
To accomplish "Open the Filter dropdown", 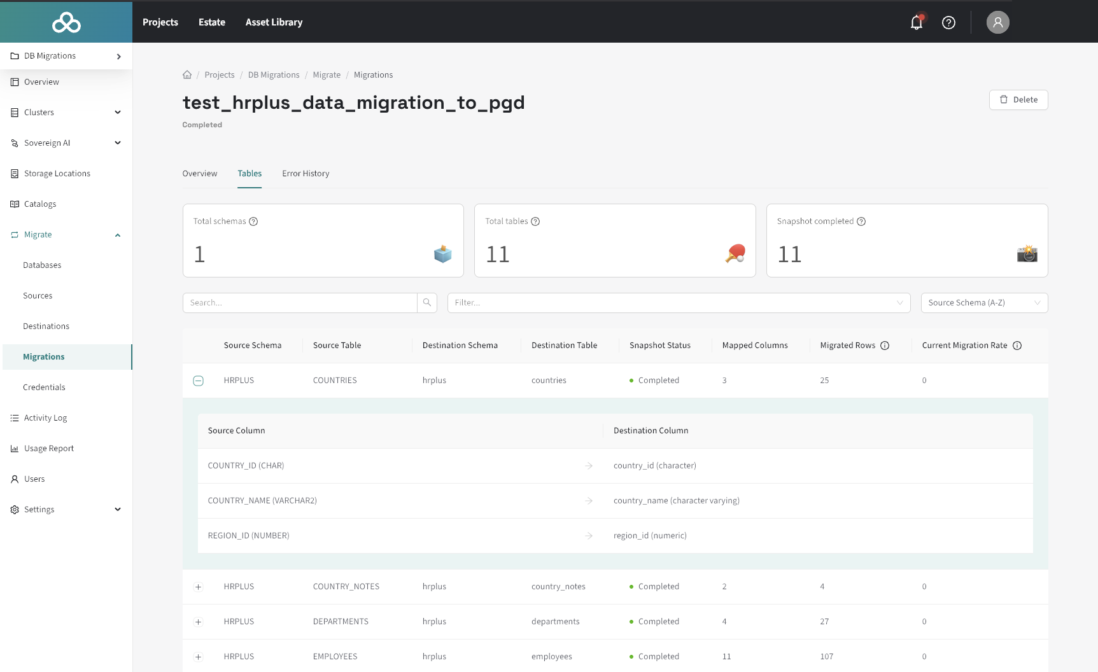I will coord(679,303).
